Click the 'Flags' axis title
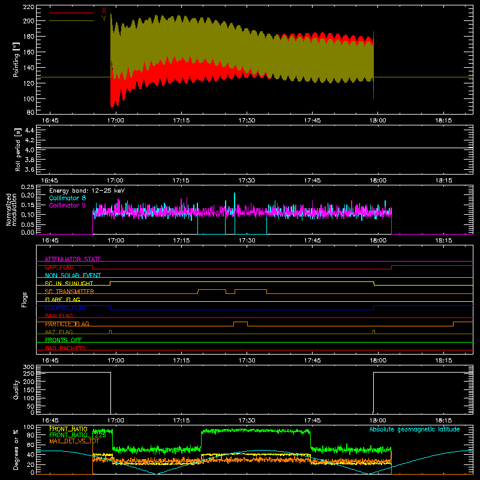The height and width of the screenshot is (480, 480). click(24, 299)
